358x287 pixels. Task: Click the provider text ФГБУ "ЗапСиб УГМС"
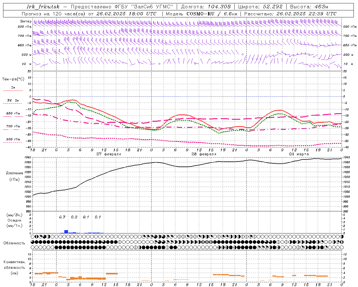pyautogui.click(x=144, y=7)
